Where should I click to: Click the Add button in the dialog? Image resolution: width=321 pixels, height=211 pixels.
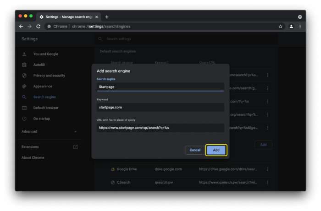click(x=216, y=150)
